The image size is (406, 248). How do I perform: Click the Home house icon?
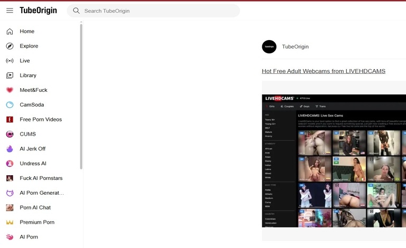pos(10,31)
